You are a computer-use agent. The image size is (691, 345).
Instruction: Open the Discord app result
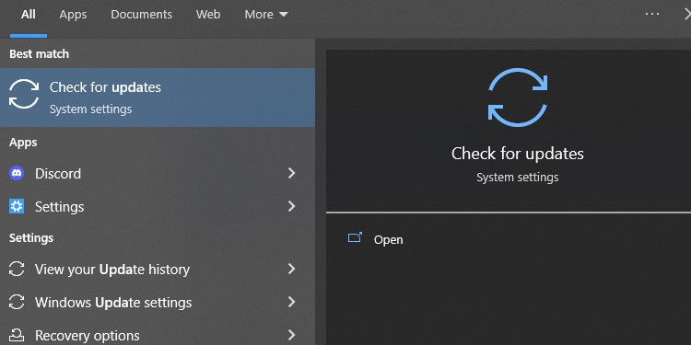coord(158,173)
